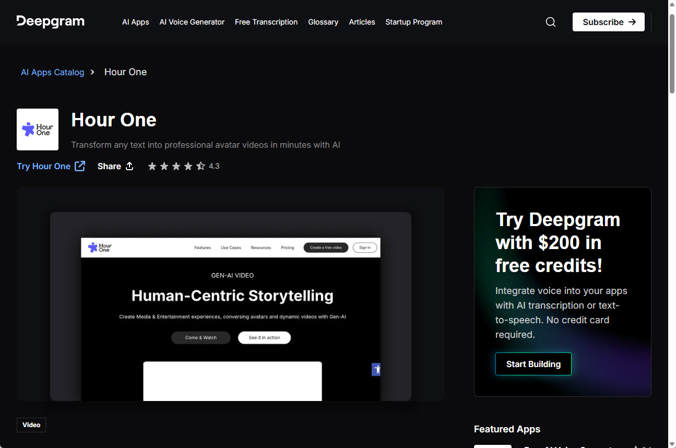Click the Share button

click(x=115, y=166)
